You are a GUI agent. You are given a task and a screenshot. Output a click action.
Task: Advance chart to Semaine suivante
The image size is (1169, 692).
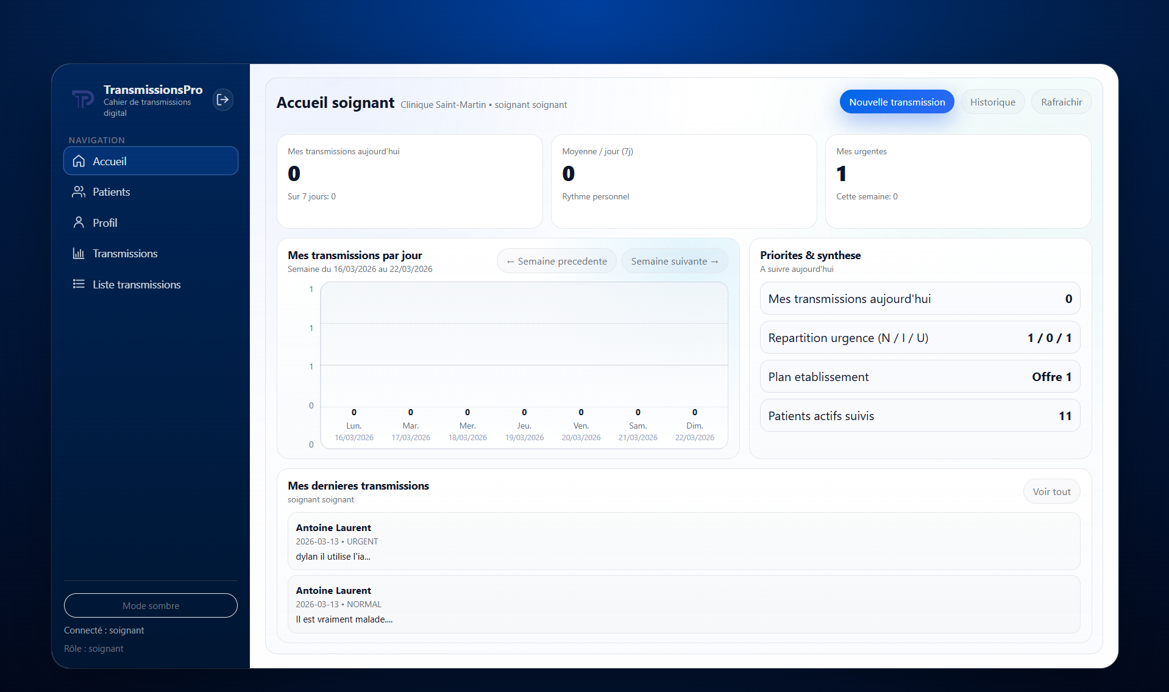click(674, 261)
